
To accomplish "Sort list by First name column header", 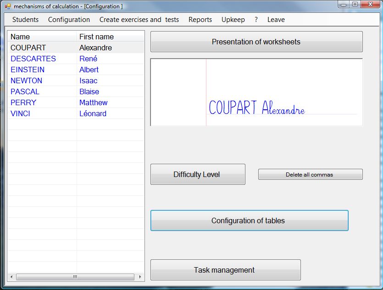I will pyautogui.click(x=111, y=37).
